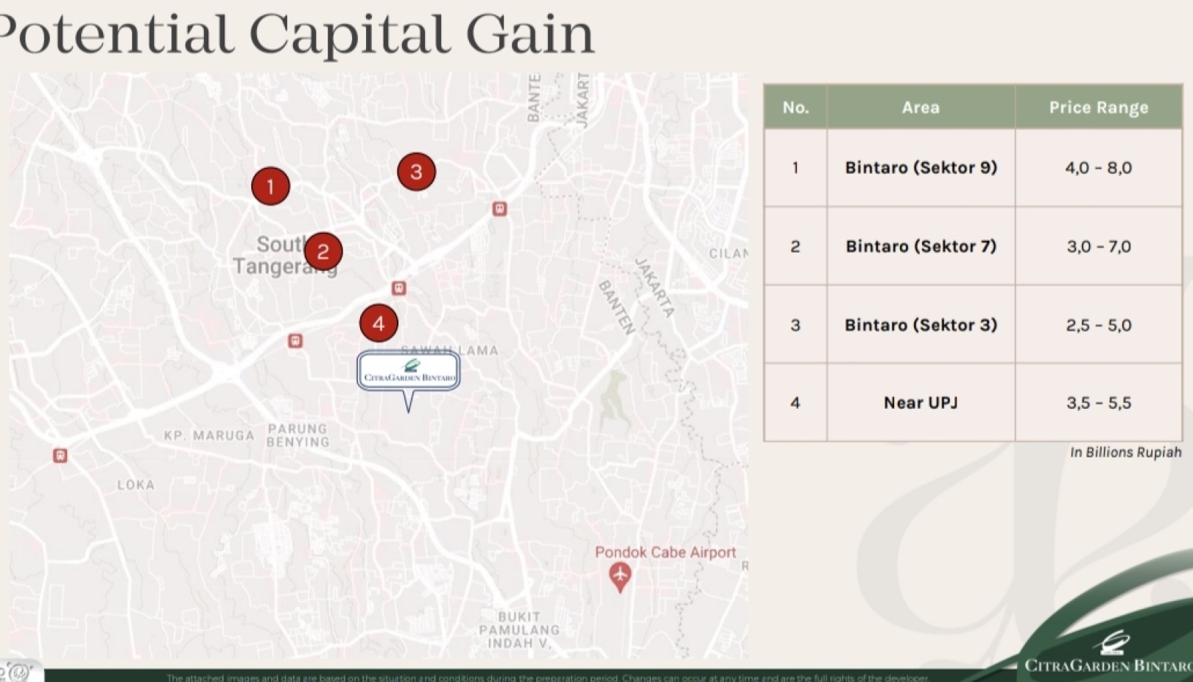The image size is (1193, 682).
Task: Click the 3,0 - 7,0 price cell
Action: coord(1098,247)
